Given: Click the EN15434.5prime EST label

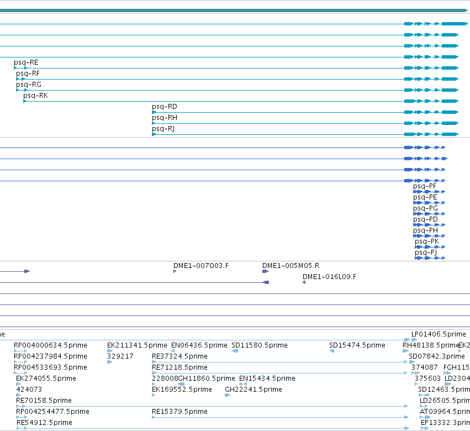Looking at the screenshot, I should 267,379.
